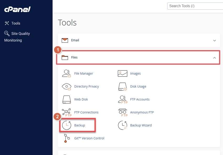Screen dimensions: 223x155
Task: Open the FTP Connections link
Action: click(x=86, y=112)
